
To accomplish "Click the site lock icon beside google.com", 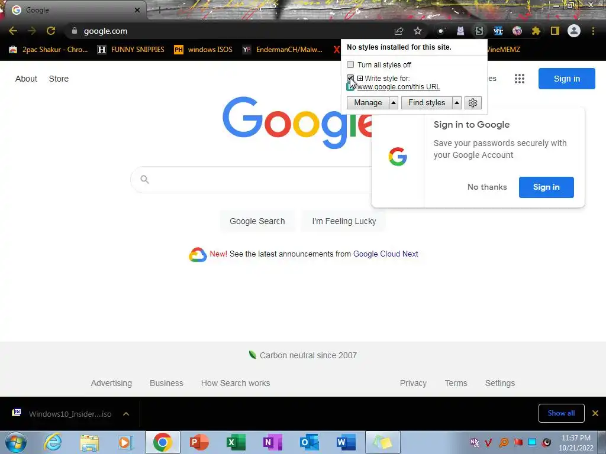I will click(x=75, y=31).
